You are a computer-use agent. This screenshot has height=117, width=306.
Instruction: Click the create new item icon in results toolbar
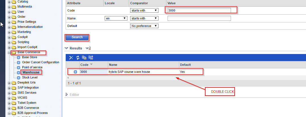point(91,57)
